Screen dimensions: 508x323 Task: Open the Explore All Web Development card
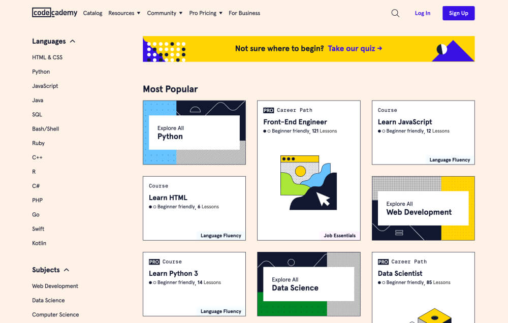[423, 208]
